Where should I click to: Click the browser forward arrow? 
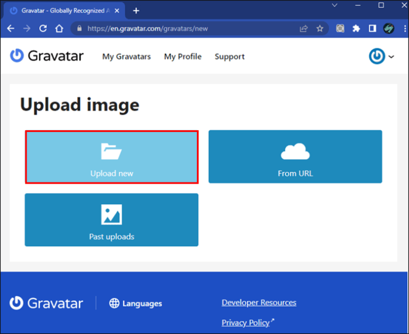(x=27, y=28)
